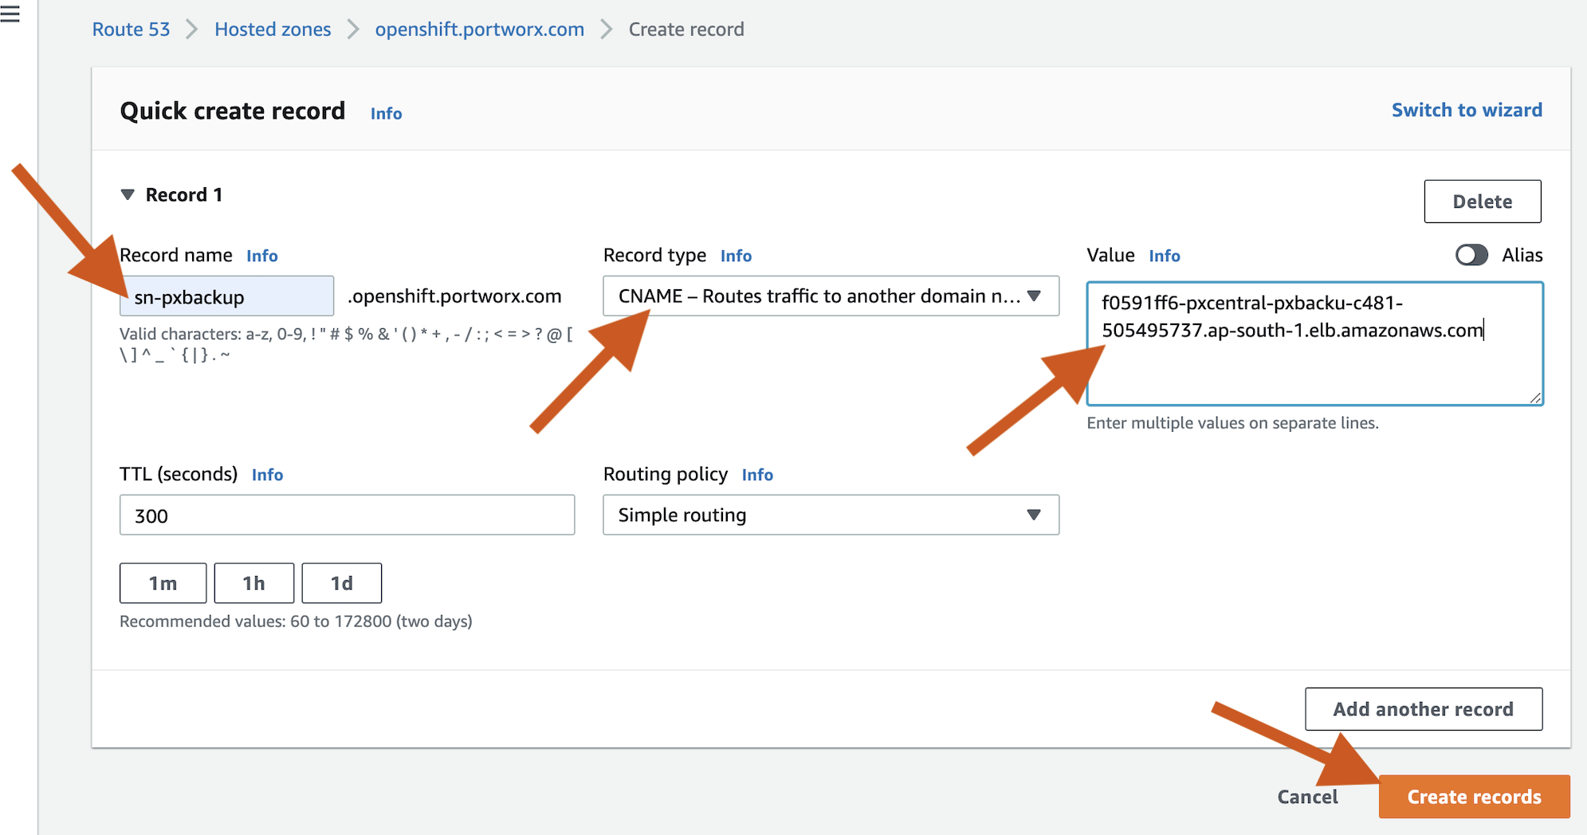Open openshift.portworx.com breadcrumb link

point(479,29)
